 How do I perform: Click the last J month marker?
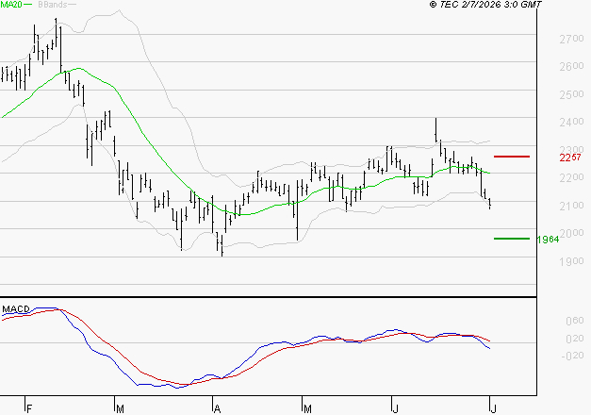[x=493, y=409]
